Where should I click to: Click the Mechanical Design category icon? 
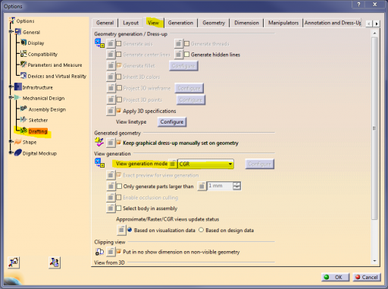point(17,98)
